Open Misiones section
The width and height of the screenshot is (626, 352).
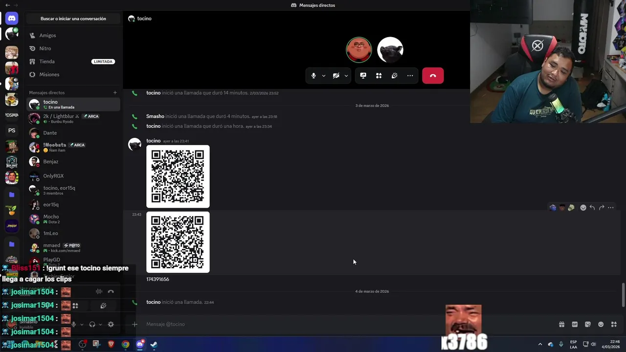pyautogui.click(x=73, y=74)
